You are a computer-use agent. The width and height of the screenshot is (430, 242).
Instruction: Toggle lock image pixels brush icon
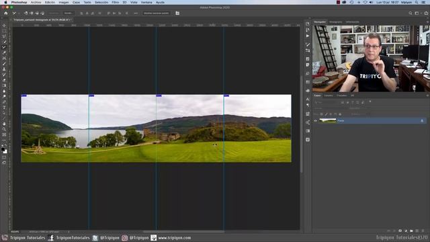pos(326,114)
